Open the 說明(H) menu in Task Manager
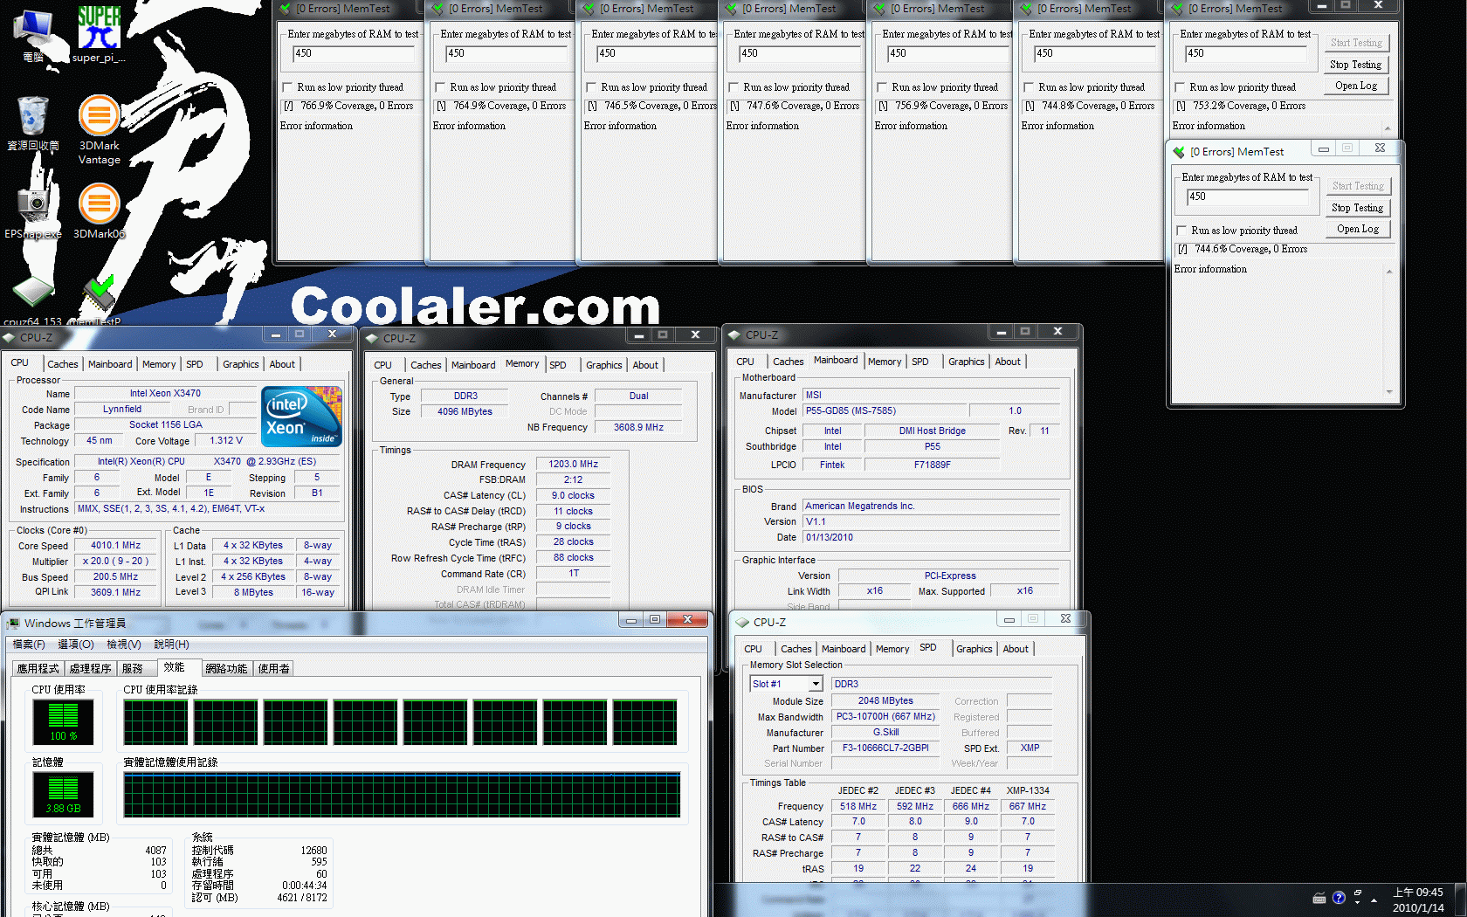The width and height of the screenshot is (1467, 917). (171, 645)
